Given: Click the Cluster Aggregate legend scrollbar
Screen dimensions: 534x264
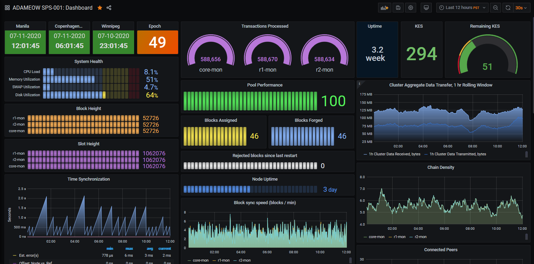Looking at the screenshot, I should pos(527,154).
